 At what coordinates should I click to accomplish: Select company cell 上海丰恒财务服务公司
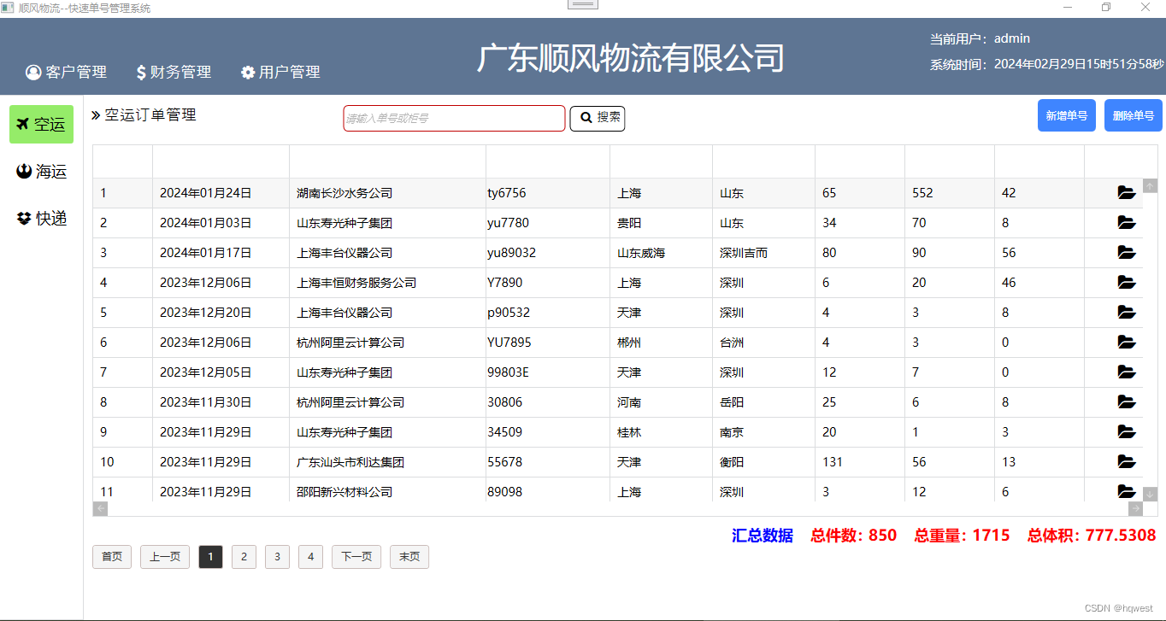356,283
